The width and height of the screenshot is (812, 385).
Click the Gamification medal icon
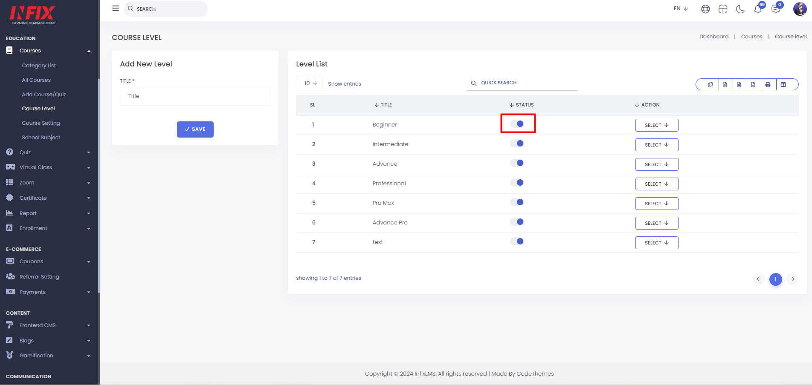10,355
